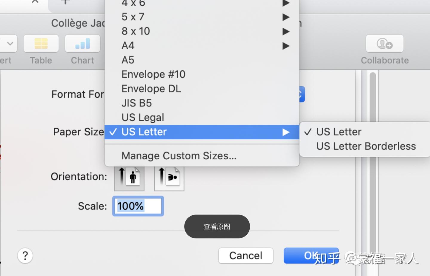Screen dimensions: 430x276
Task: Select Envelope #10 paper size
Action: (x=202, y=74)
